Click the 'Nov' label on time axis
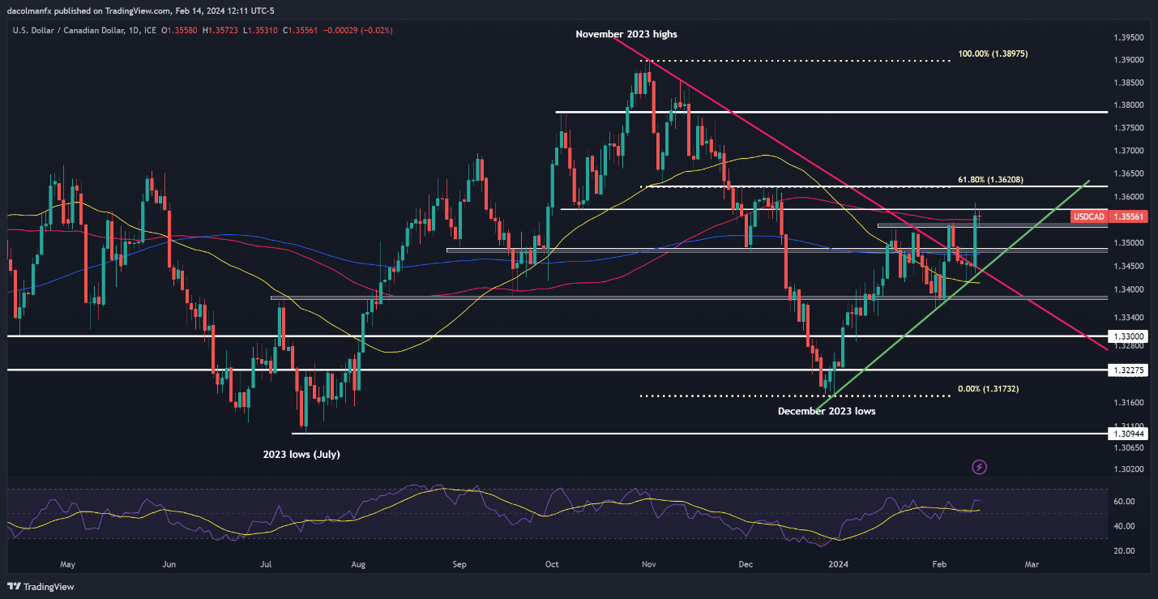Viewport: 1158px width, 599px height. pos(648,563)
